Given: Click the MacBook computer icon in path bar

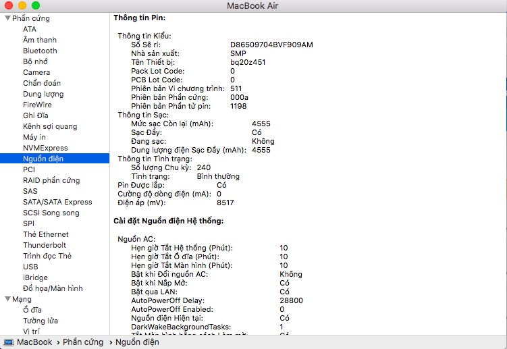Looking at the screenshot, I should pyautogui.click(x=9, y=342).
